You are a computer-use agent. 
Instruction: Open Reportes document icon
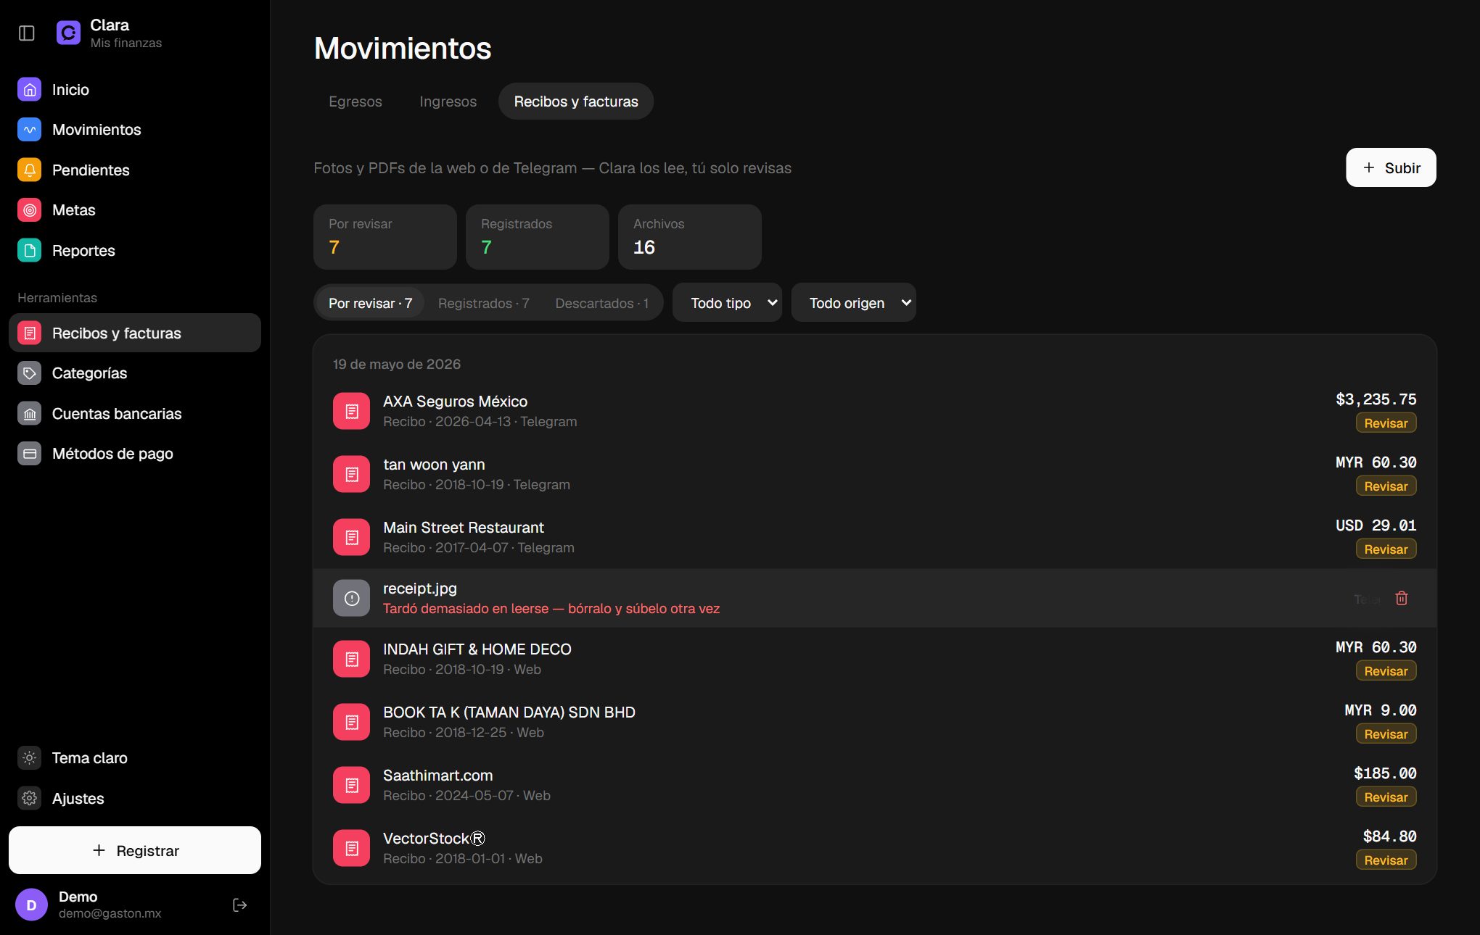[30, 251]
